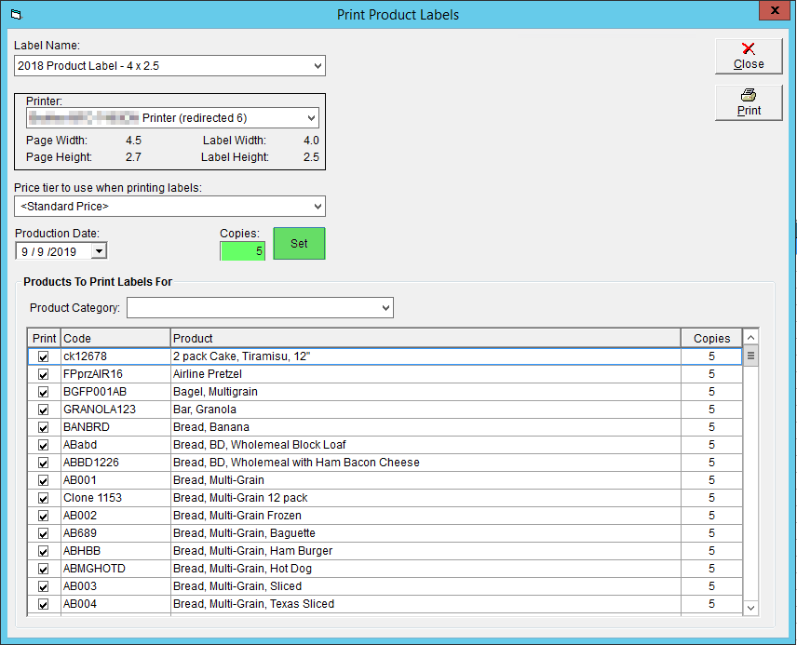This screenshot has height=645, width=797.
Task: Uncheck Print for Clone 1153 row
Action: click(x=43, y=498)
